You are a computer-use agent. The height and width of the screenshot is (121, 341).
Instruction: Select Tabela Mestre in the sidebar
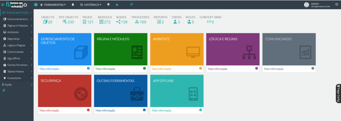coord(17,71)
